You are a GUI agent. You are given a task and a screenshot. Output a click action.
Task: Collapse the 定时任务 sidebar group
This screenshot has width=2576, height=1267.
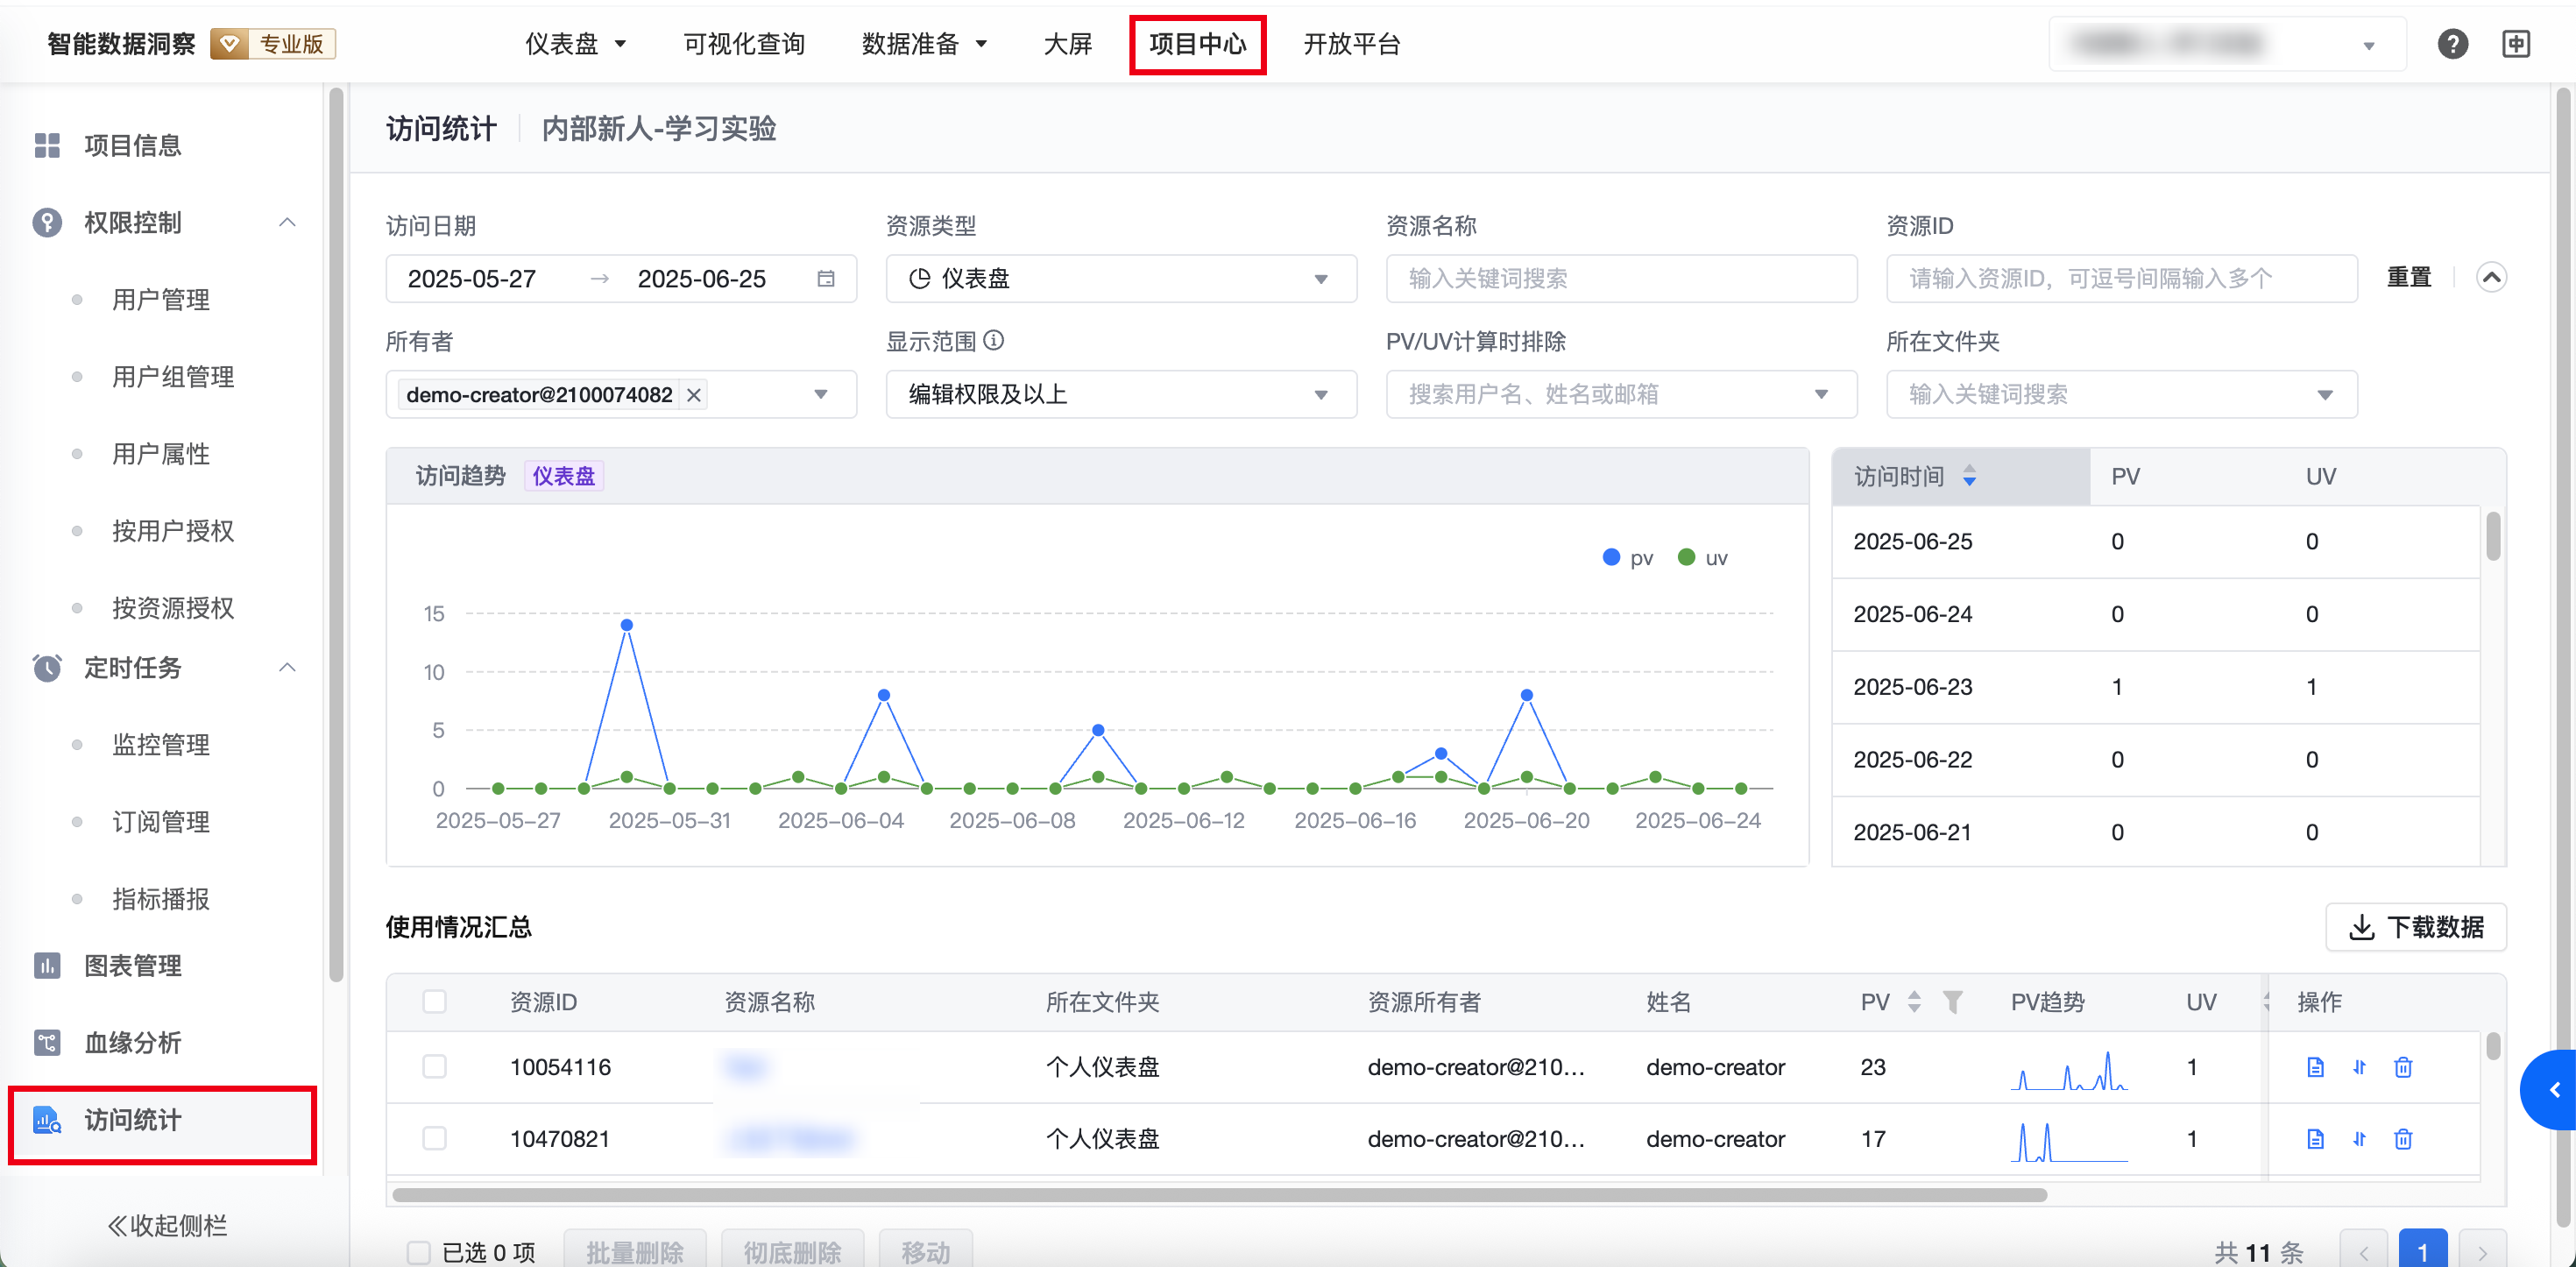point(287,667)
